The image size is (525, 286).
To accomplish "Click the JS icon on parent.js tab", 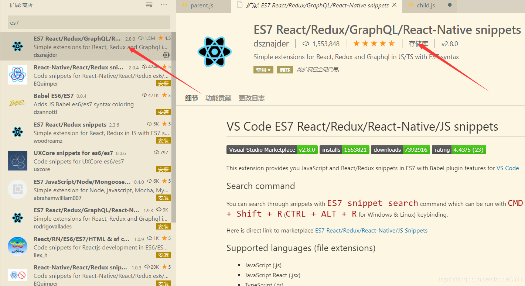I will pyautogui.click(x=184, y=5).
